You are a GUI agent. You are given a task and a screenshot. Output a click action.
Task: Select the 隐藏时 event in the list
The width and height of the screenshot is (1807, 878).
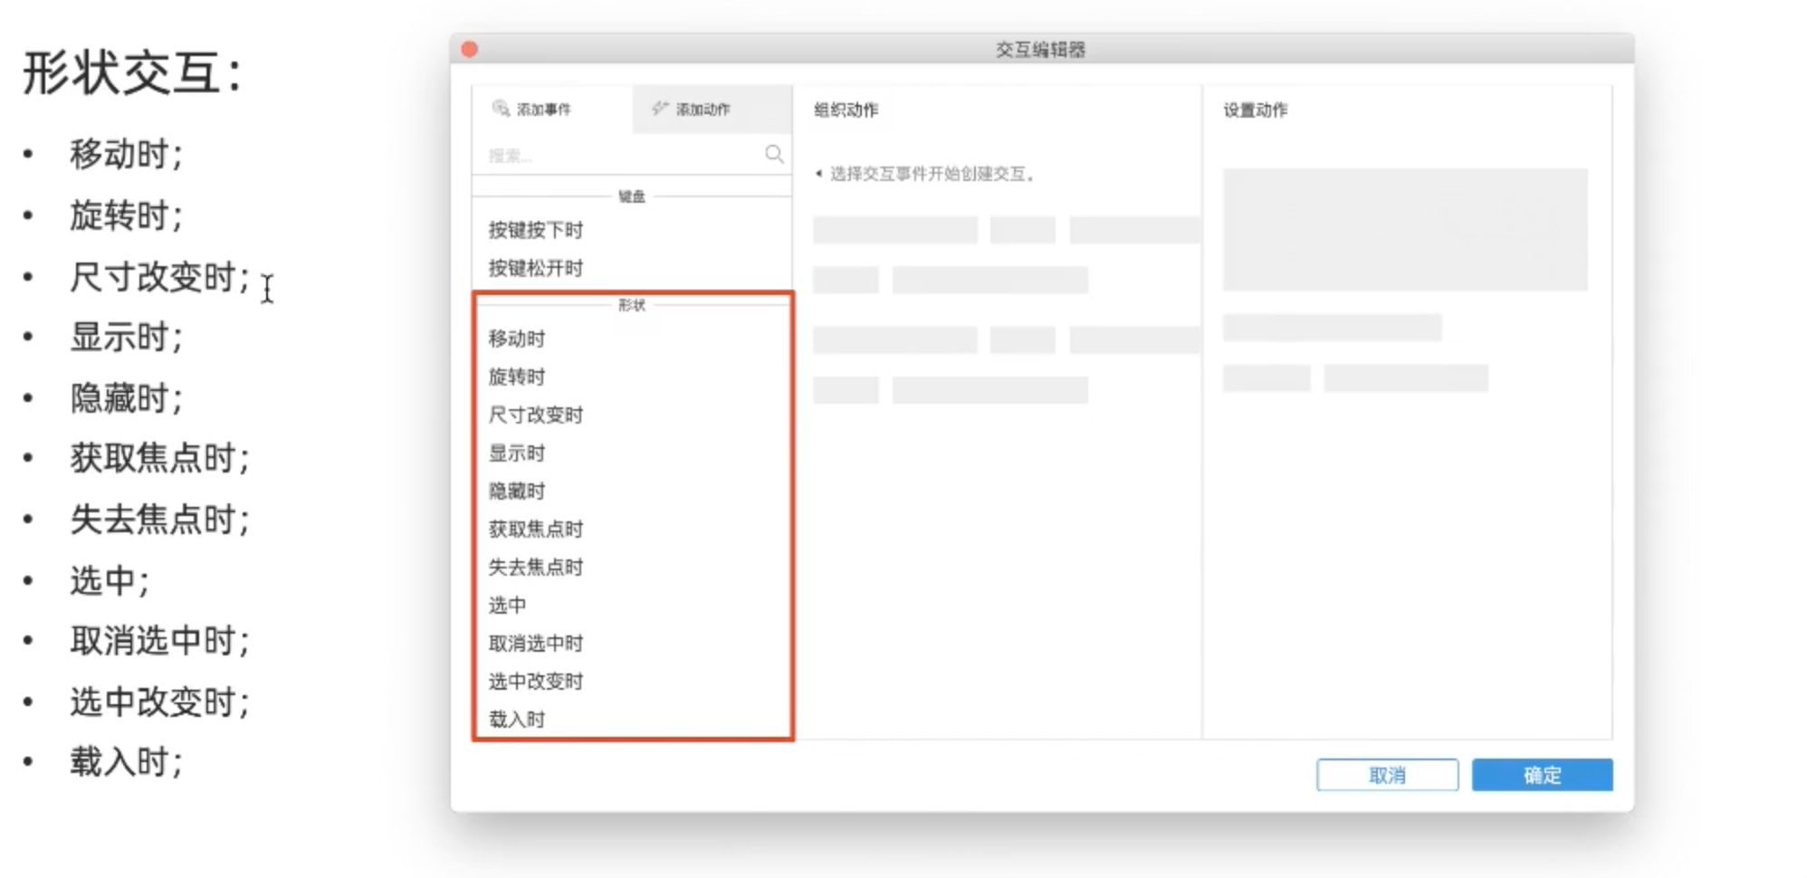tap(517, 491)
